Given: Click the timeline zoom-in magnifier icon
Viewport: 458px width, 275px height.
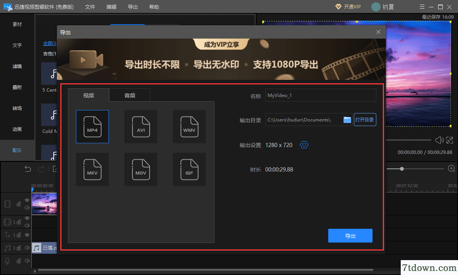Looking at the screenshot, I should [x=452, y=168].
